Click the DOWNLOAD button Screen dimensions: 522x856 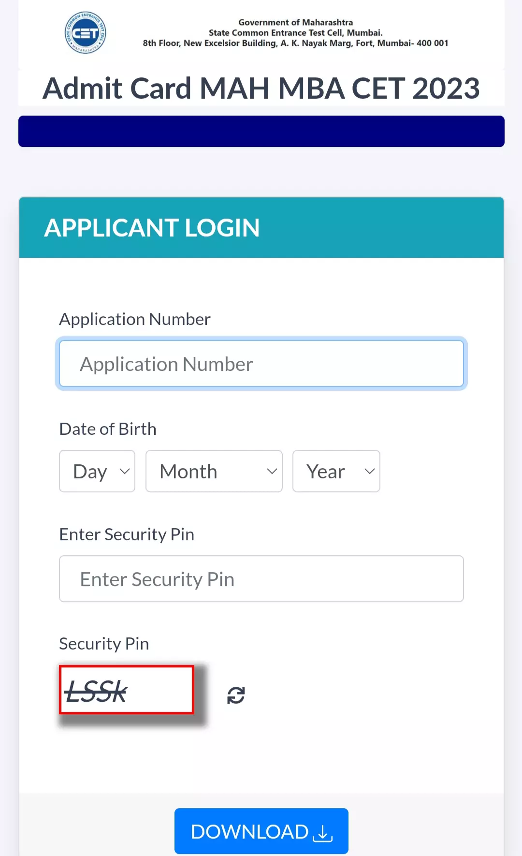[x=261, y=831]
